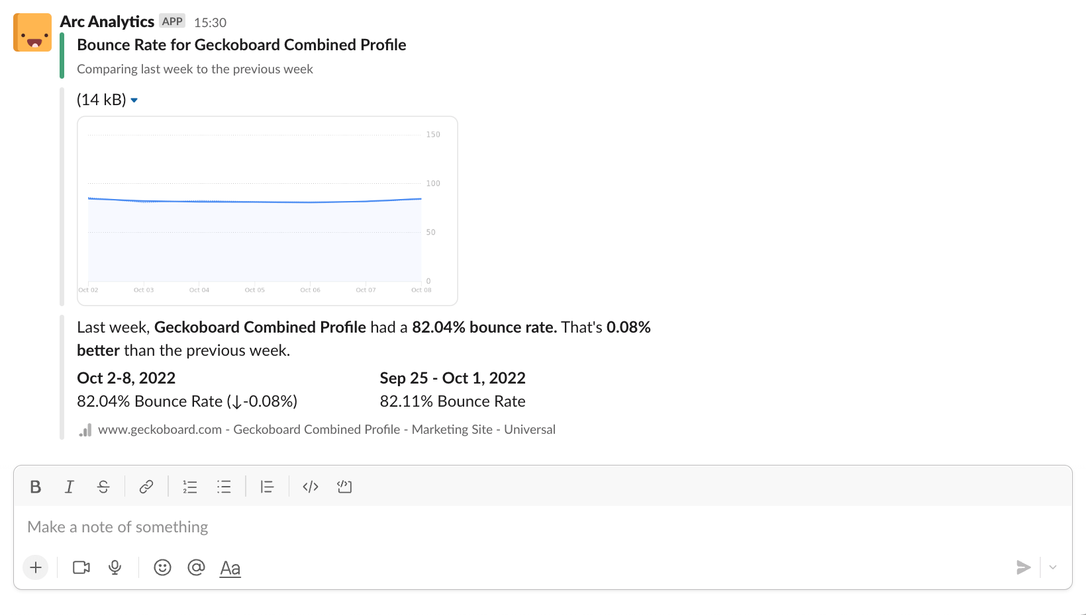Open the send schedule options chevron
The image size is (1086, 615).
pyautogui.click(x=1053, y=567)
